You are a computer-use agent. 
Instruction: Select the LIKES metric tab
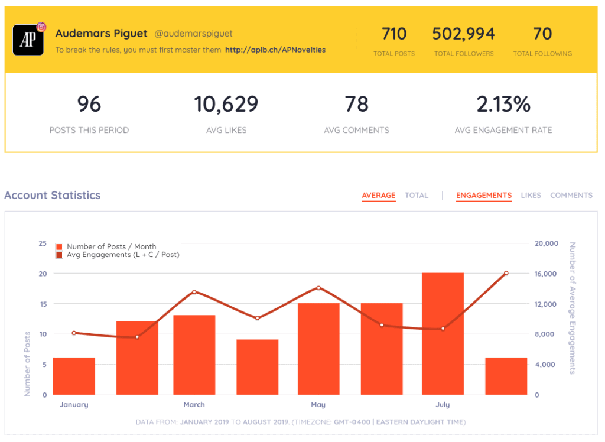[x=531, y=196]
